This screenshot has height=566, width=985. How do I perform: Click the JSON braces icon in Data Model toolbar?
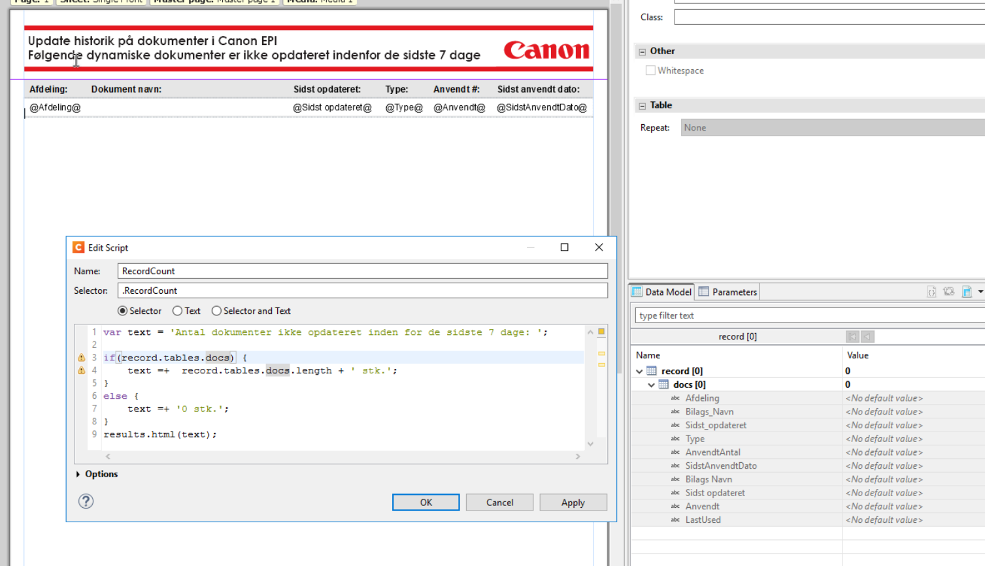click(x=931, y=292)
